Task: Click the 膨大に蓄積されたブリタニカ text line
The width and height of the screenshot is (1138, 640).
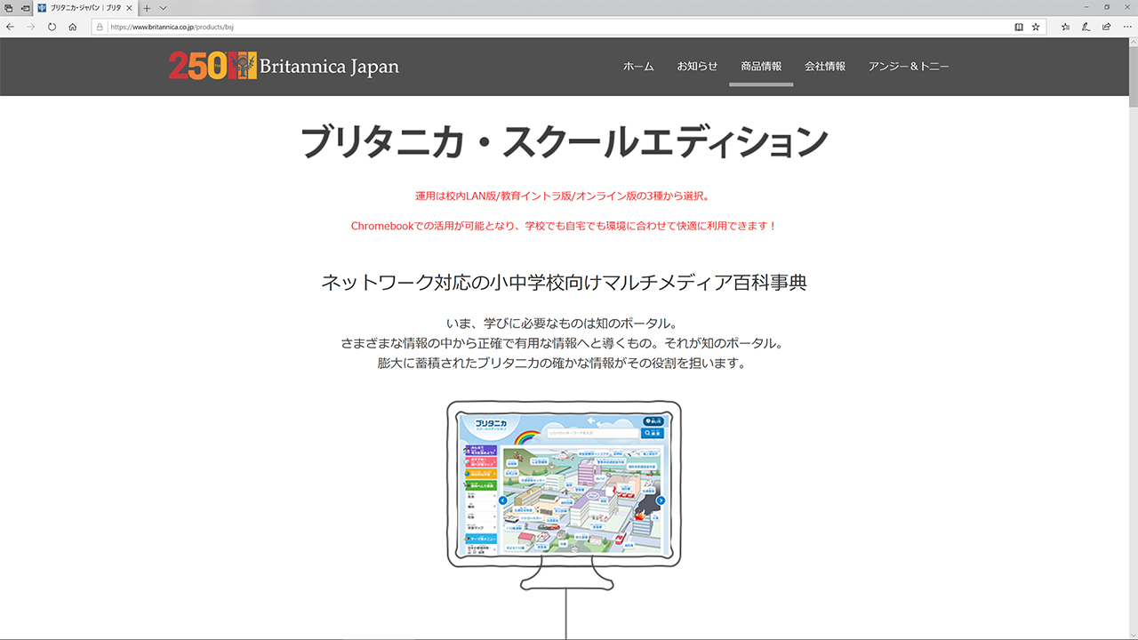Action: pos(562,364)
